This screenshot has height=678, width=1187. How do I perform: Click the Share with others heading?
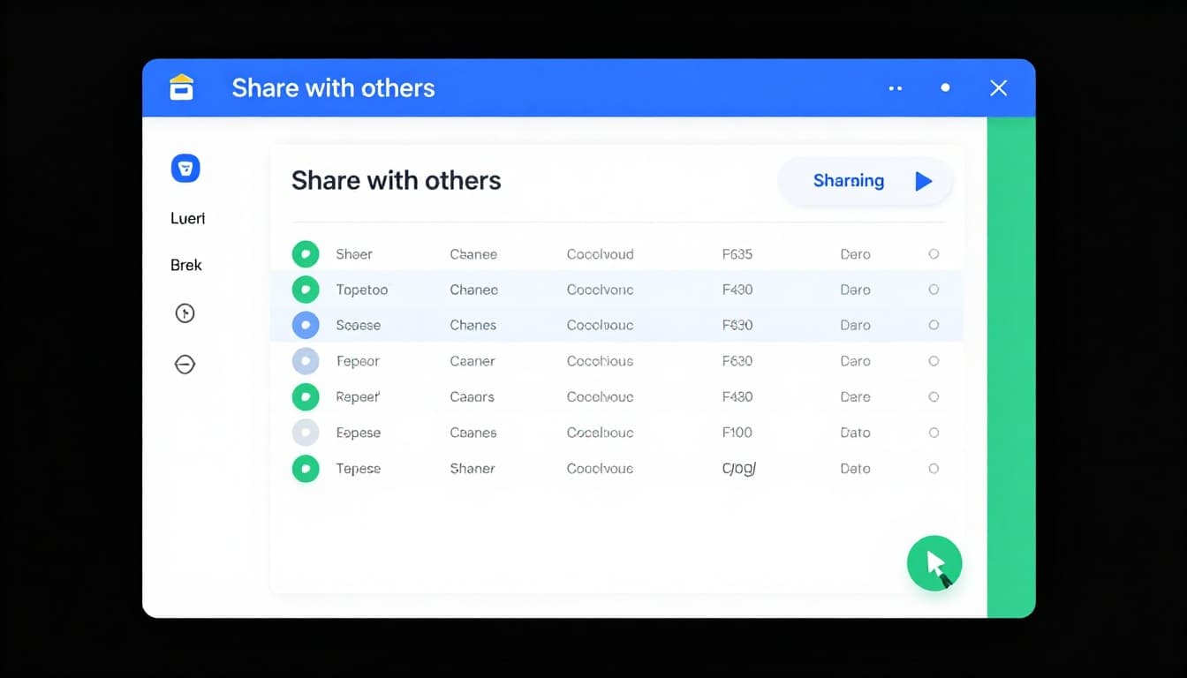tap(396, 180)
